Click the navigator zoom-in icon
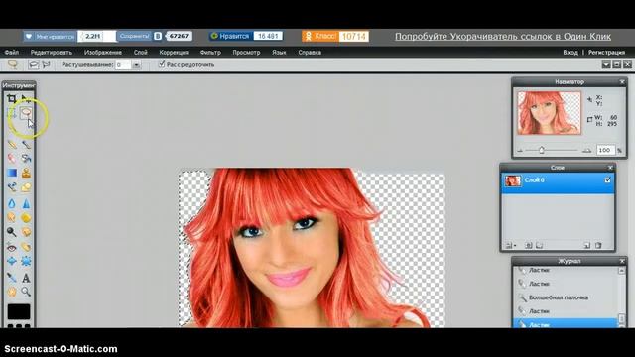635x357 pixels. pos(586,150)
